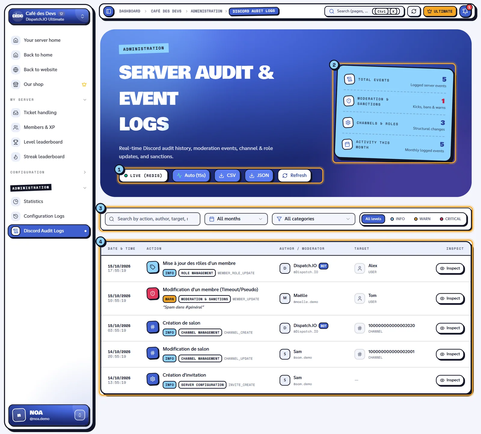Click the Moderation & Sanctions shield icon
481x434 pixels.
click(349, 101)
